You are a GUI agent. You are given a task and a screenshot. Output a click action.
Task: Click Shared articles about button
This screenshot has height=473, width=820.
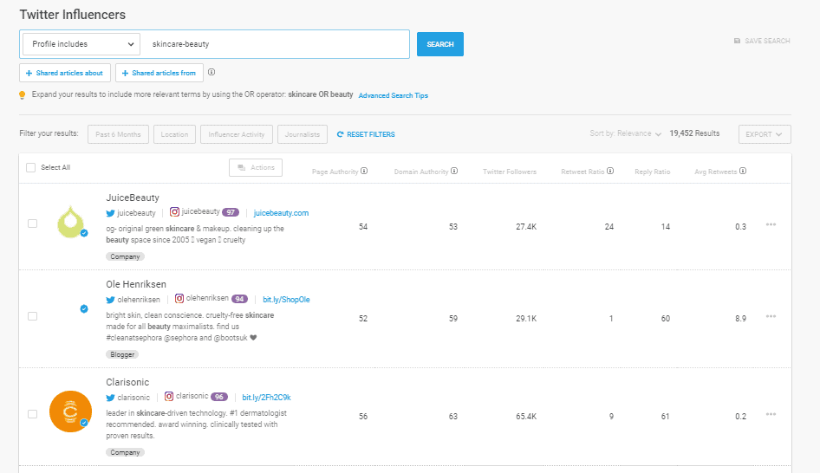coord(65,73)
